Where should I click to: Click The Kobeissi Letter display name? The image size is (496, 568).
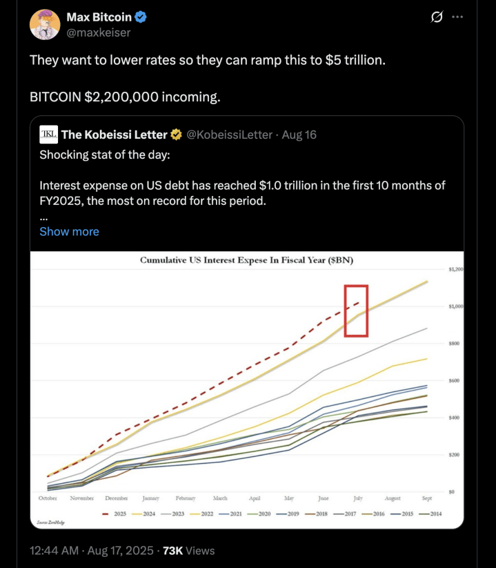[114, 135]
